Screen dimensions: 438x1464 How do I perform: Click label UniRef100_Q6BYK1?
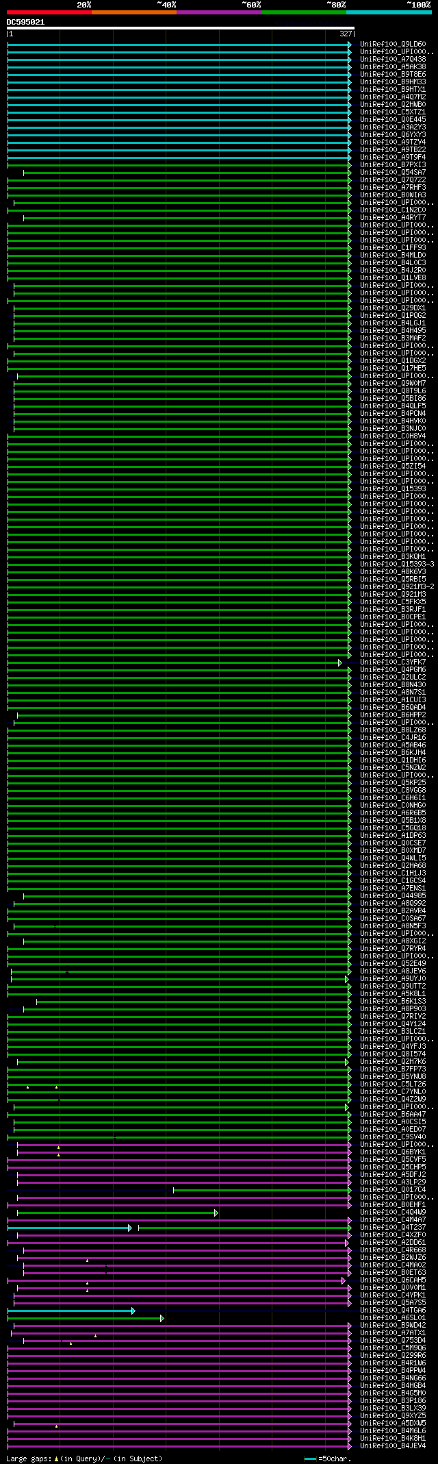[x=393, y=1152]
